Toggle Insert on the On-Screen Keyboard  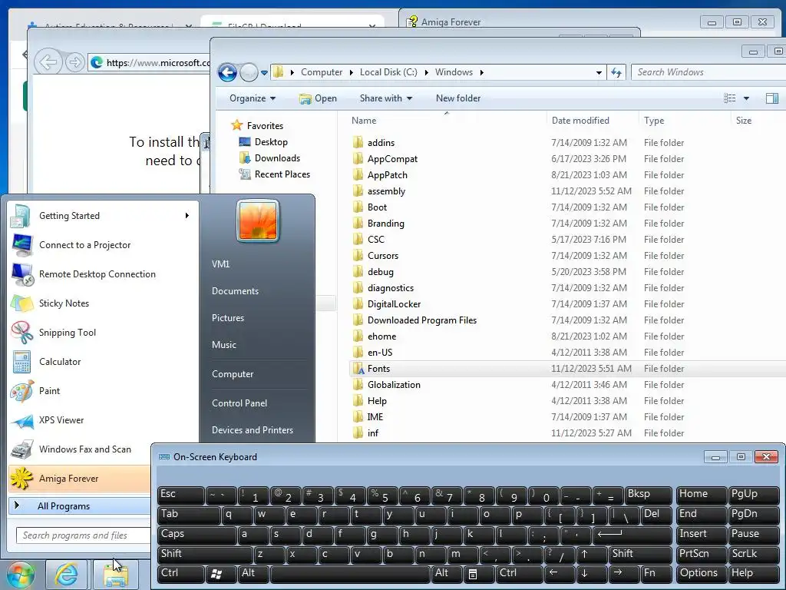pos(702,535)
